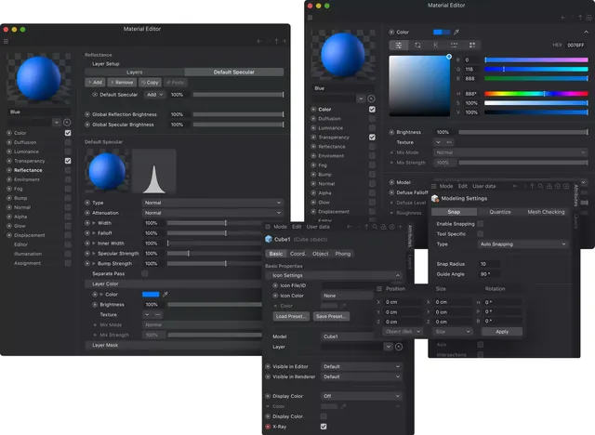Click the HEX value field 0076FF
Image resolution: width=595 pixels, height=435 pixels.
[575, 46]
